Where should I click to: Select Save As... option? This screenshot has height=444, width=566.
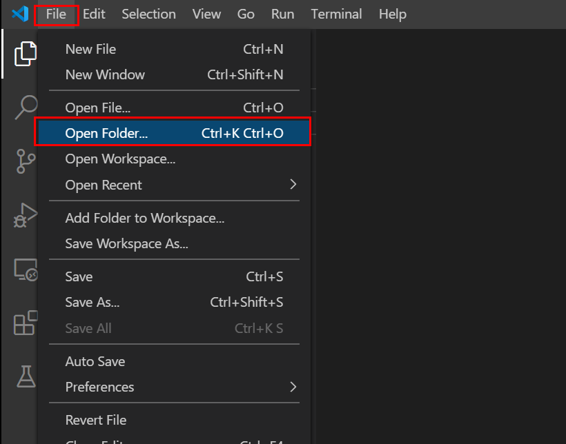coord(92,302)
